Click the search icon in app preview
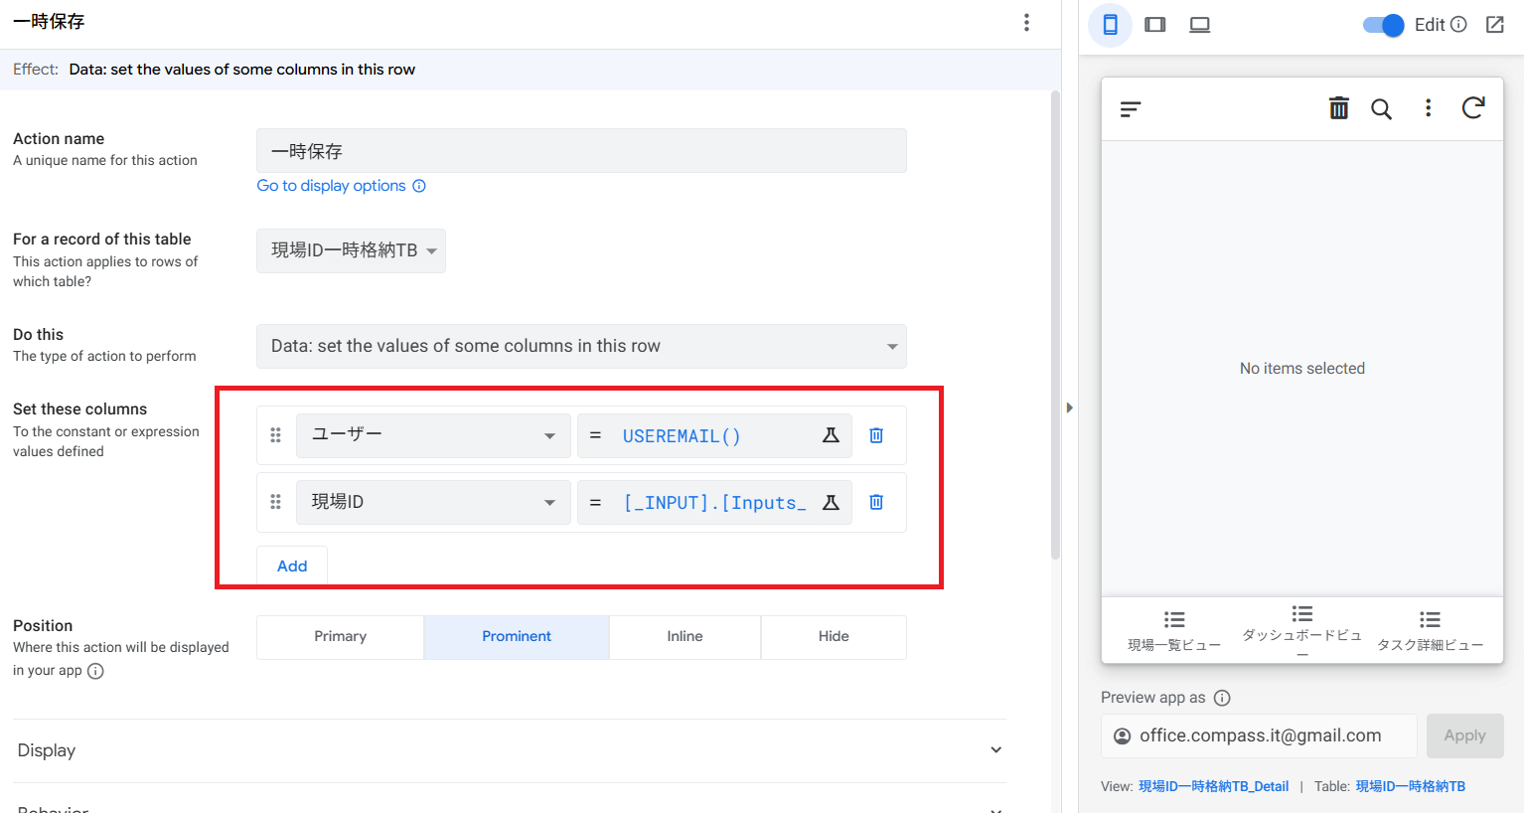The width and height of the screenshot is (1524, 813). 1381,108
